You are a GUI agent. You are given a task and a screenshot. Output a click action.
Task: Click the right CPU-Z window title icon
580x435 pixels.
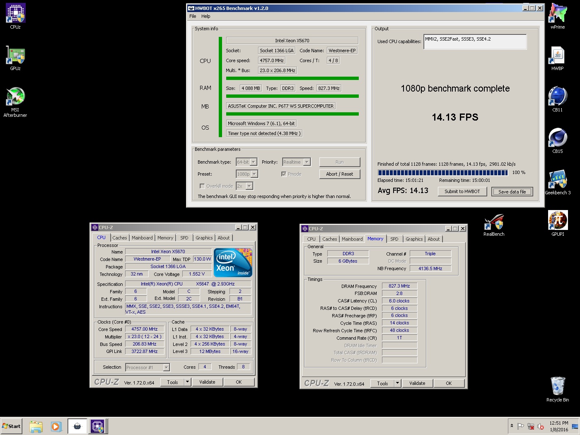pos(304,229)
